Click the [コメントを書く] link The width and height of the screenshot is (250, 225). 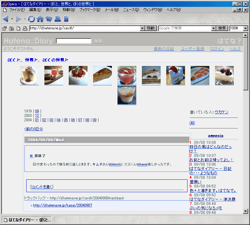[42, 187]
